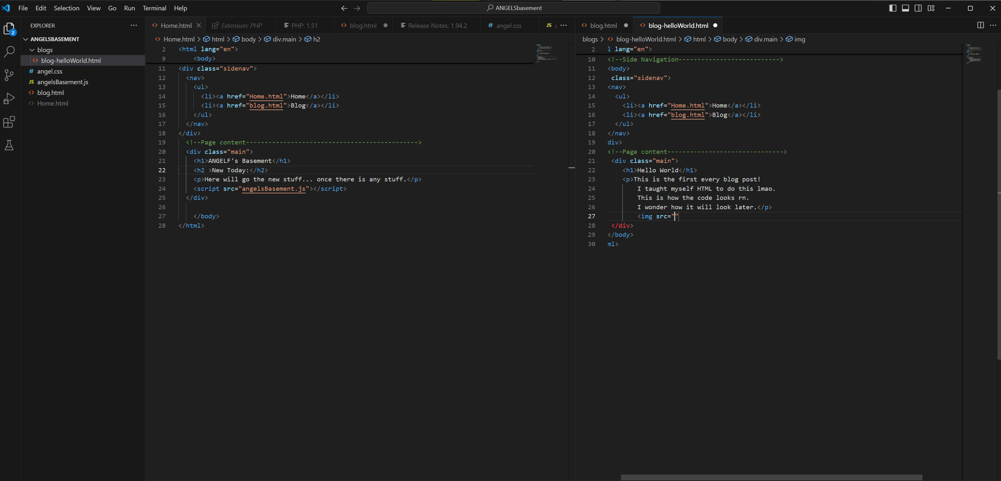This screenshot has height=481, width=1001.
Task: Open the Testing flask icon
Action: click(x=9, y=145)
